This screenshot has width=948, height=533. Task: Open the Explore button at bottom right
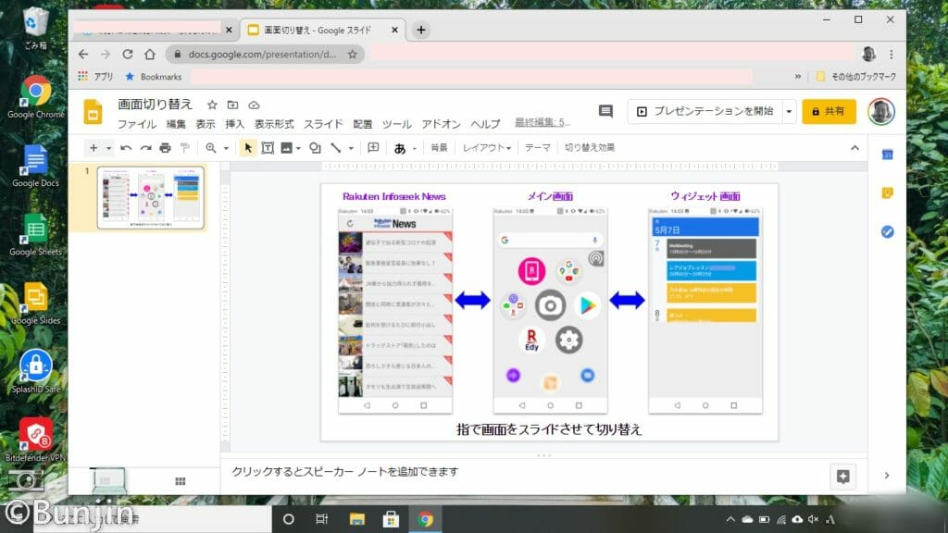point(842,477)
